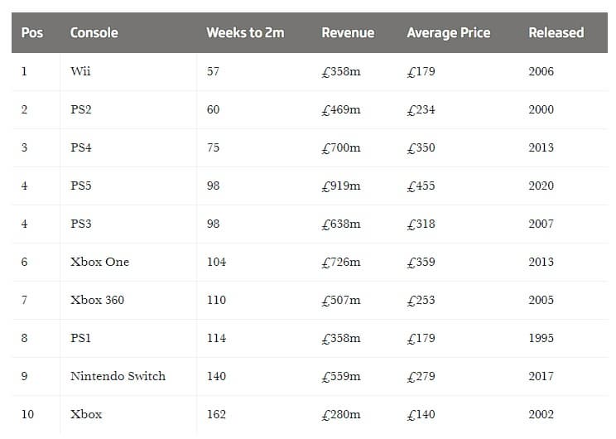Select the PS1 console cell

coord(81,338)
